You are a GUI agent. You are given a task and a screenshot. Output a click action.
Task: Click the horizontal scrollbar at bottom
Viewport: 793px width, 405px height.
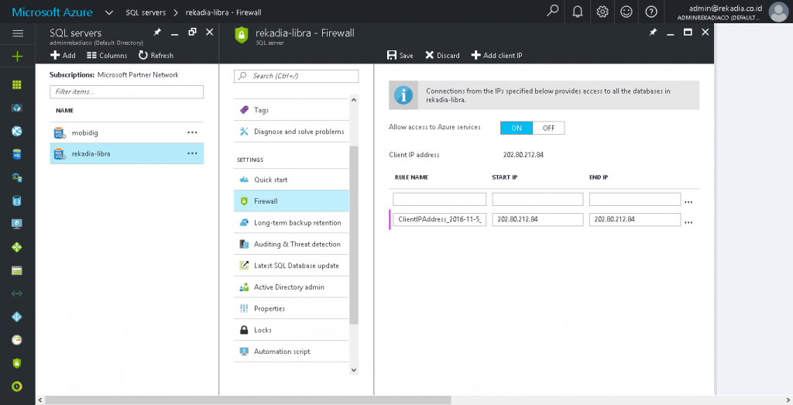click(x=248, y=400)
